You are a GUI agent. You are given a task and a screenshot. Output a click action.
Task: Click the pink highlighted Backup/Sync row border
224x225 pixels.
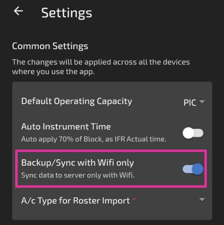click(111, 168)
